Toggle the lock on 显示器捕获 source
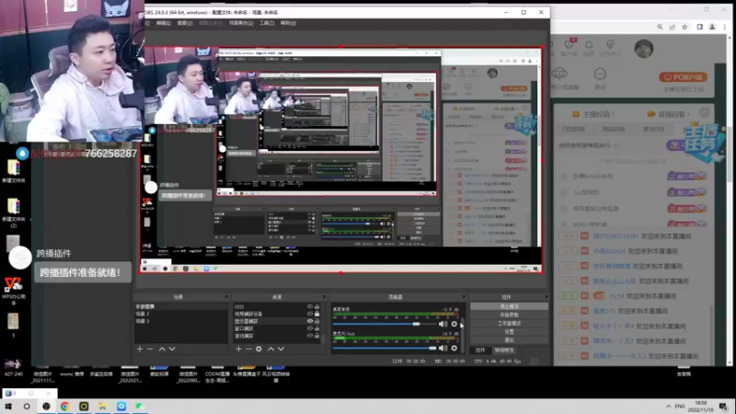 pyautogui.click(x=316, y=321)
